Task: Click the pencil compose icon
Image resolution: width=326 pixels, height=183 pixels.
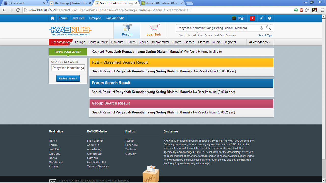Action: click(x=261, y=18)
